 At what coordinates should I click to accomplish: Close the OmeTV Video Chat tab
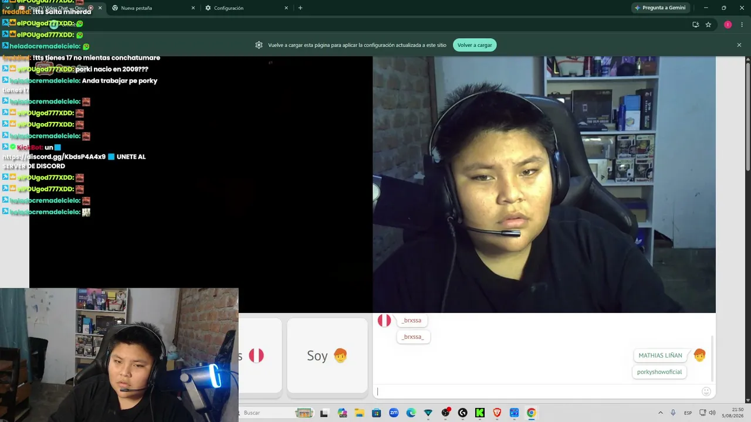100,8
